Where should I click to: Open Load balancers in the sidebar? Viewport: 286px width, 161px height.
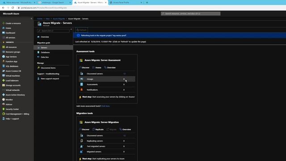(12, 80)
